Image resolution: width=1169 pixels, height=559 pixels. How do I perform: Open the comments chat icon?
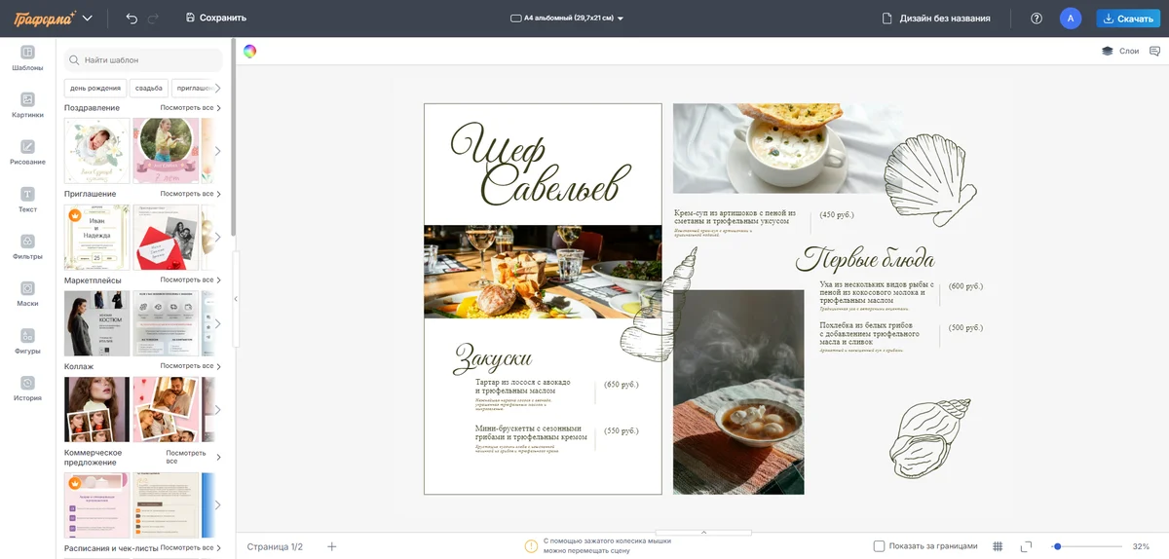point(1155,52)
